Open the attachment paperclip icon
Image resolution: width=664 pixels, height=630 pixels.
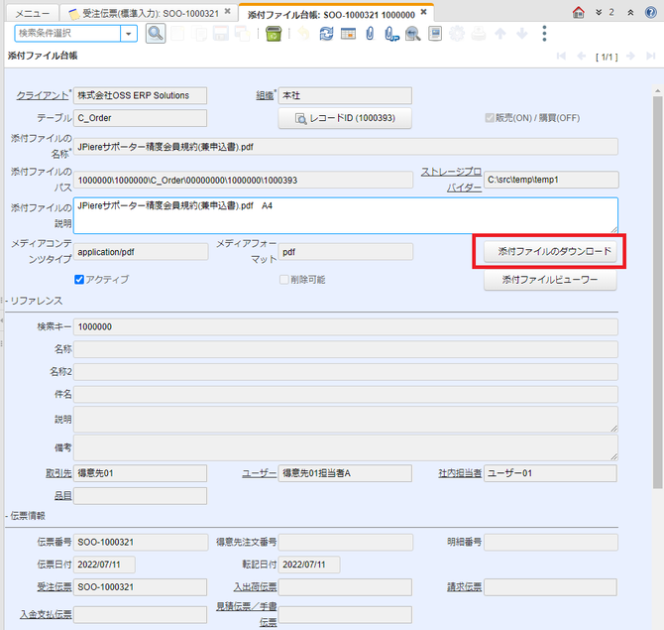[x=370, y=34]
